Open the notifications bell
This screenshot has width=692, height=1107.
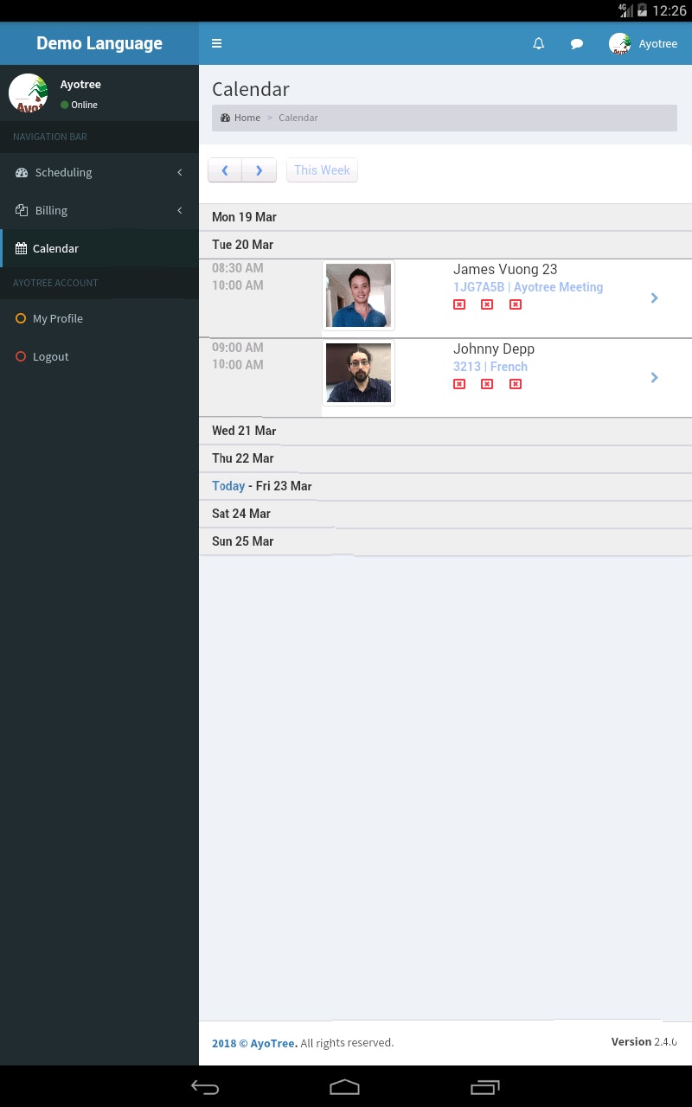[539, 43]
